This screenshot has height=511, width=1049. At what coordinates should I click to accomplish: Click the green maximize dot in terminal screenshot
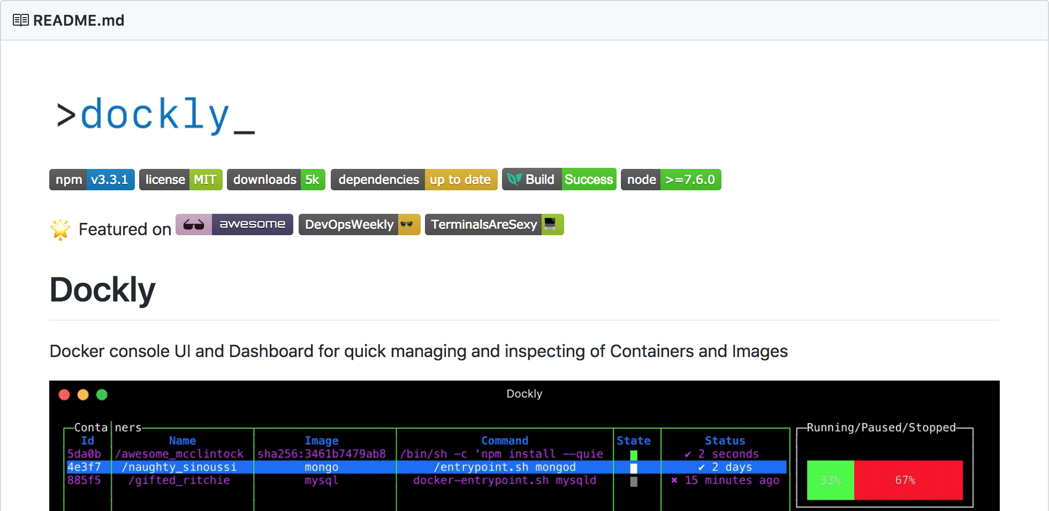click(102, 394)
